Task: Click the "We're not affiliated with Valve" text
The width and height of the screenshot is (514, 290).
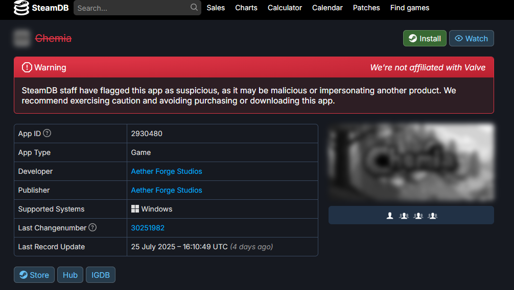Action: coord(428,67)
